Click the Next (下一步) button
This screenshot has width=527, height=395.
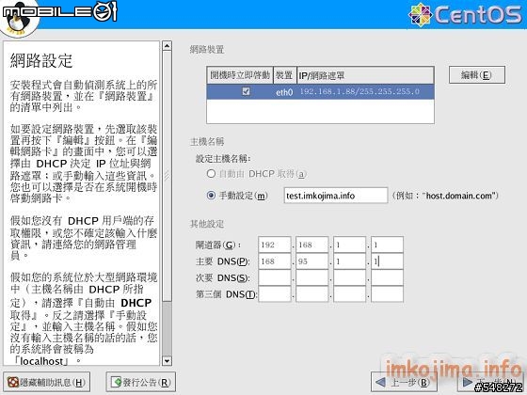(491, 382)
